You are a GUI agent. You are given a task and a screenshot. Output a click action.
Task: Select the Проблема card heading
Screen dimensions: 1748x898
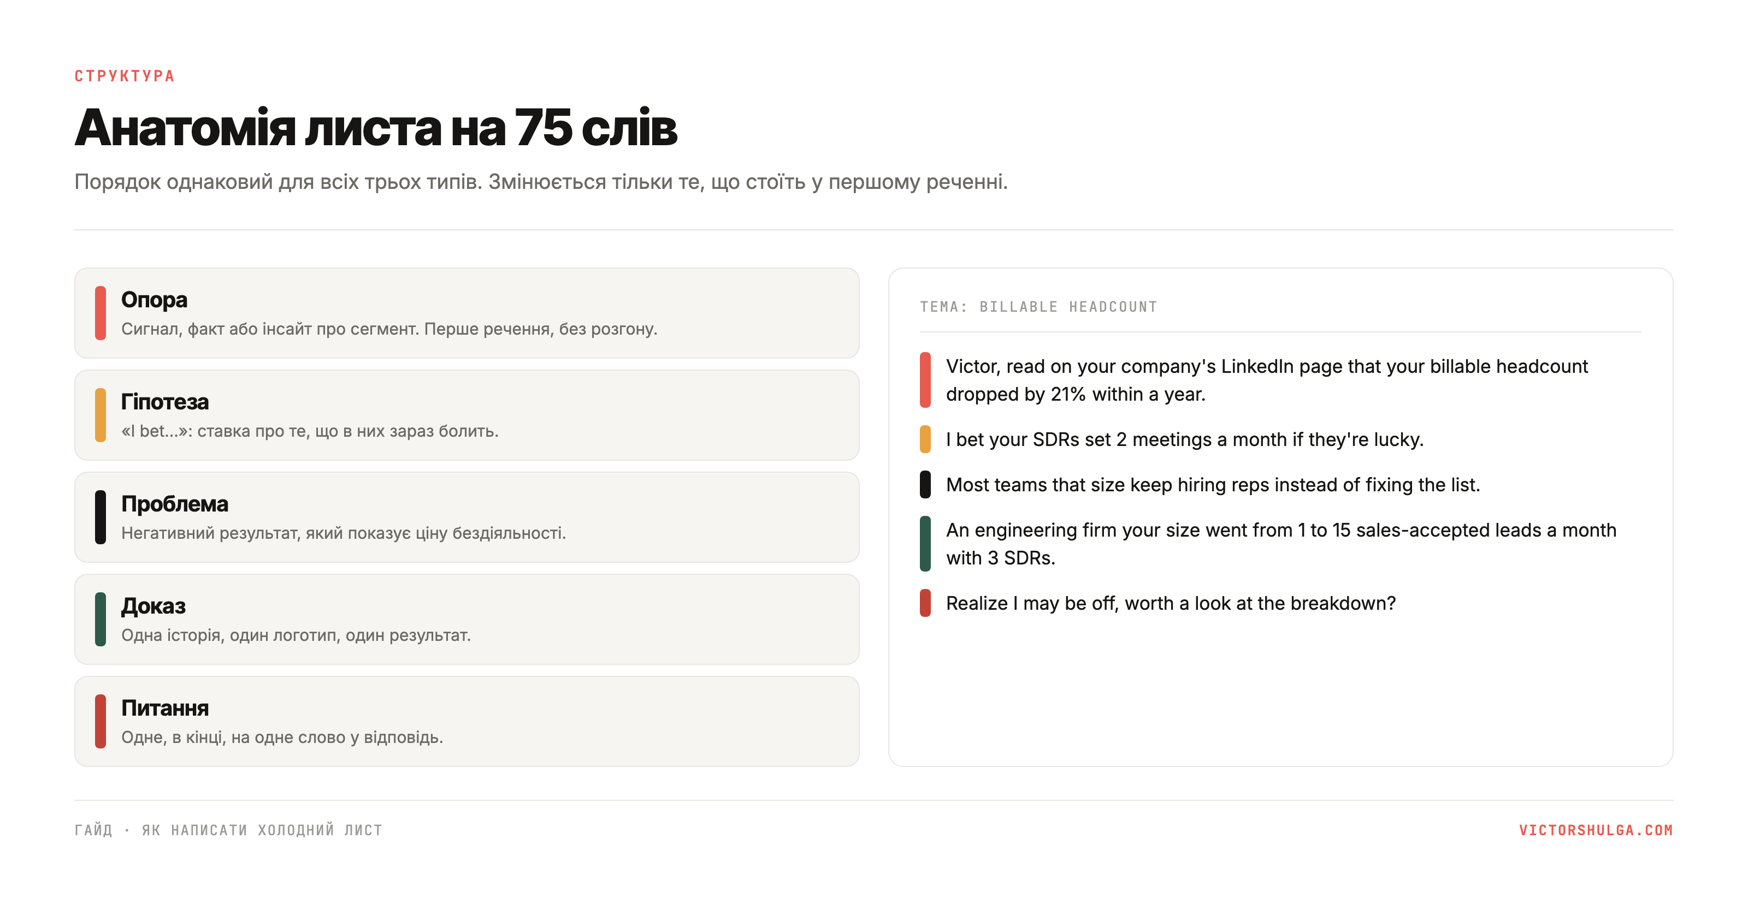tap(174, 503)
